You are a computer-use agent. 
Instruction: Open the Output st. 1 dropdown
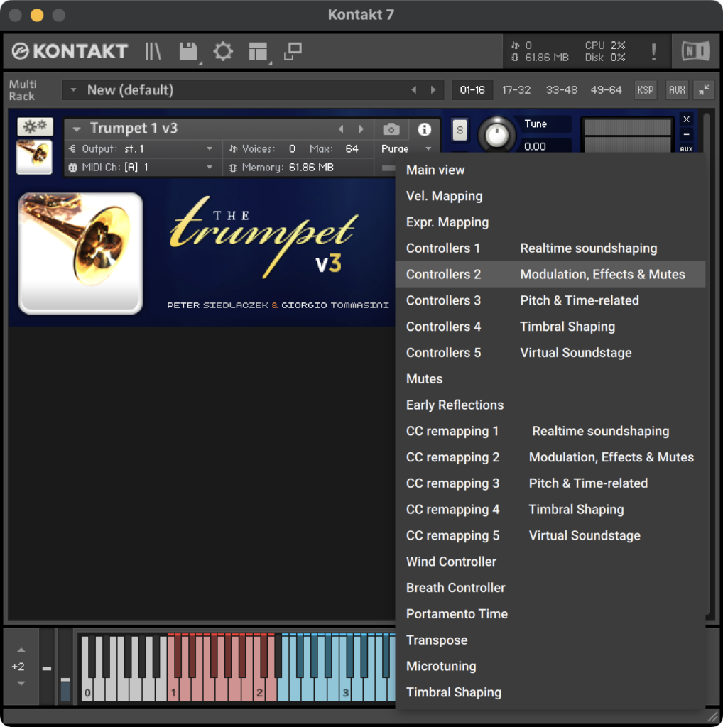click(141, 149)
